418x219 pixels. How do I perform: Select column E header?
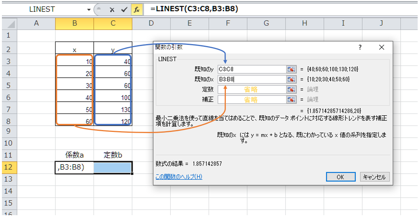[189, 23]
